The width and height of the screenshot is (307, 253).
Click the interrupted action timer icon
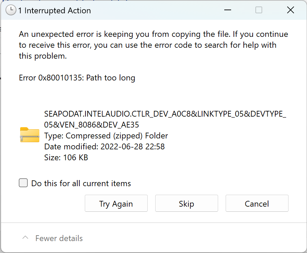click(x=11, y=10)
